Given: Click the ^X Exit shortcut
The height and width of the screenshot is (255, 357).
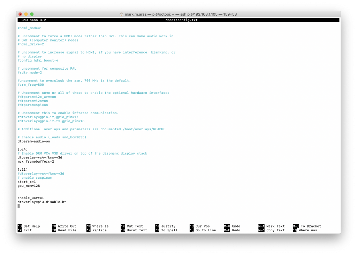Looking at the screenshot, I should (25, 230).
